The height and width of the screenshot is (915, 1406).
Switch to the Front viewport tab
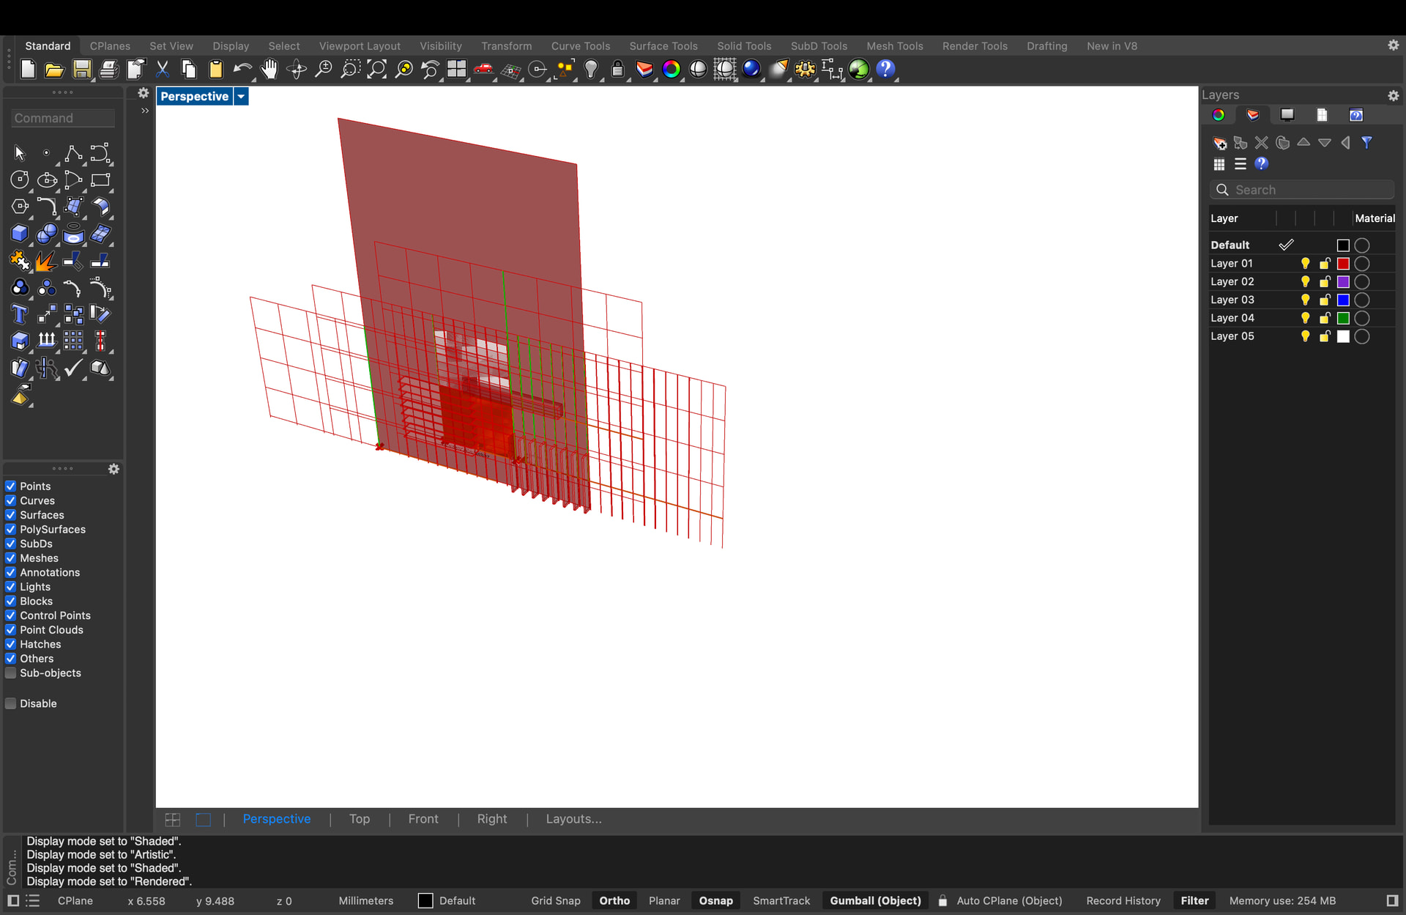pos(423,819)
